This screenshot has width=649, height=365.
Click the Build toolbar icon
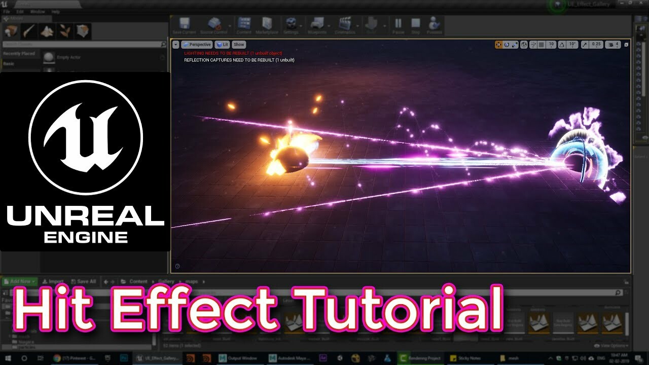pyautogui.click(x=372, y=25)
